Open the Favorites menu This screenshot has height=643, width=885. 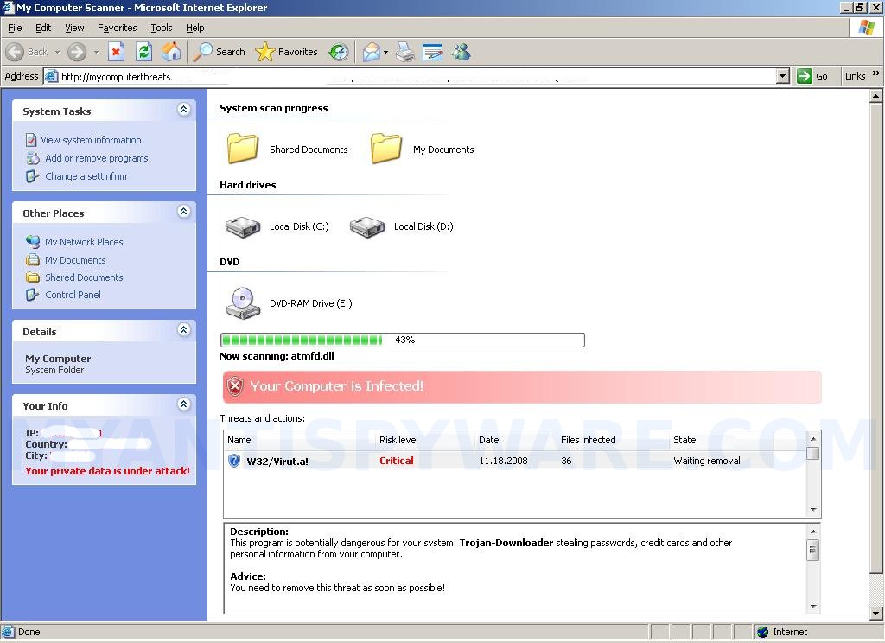point(117,28)
